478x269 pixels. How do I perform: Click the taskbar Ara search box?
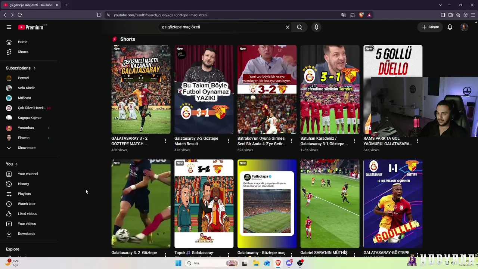pos(212,263)
